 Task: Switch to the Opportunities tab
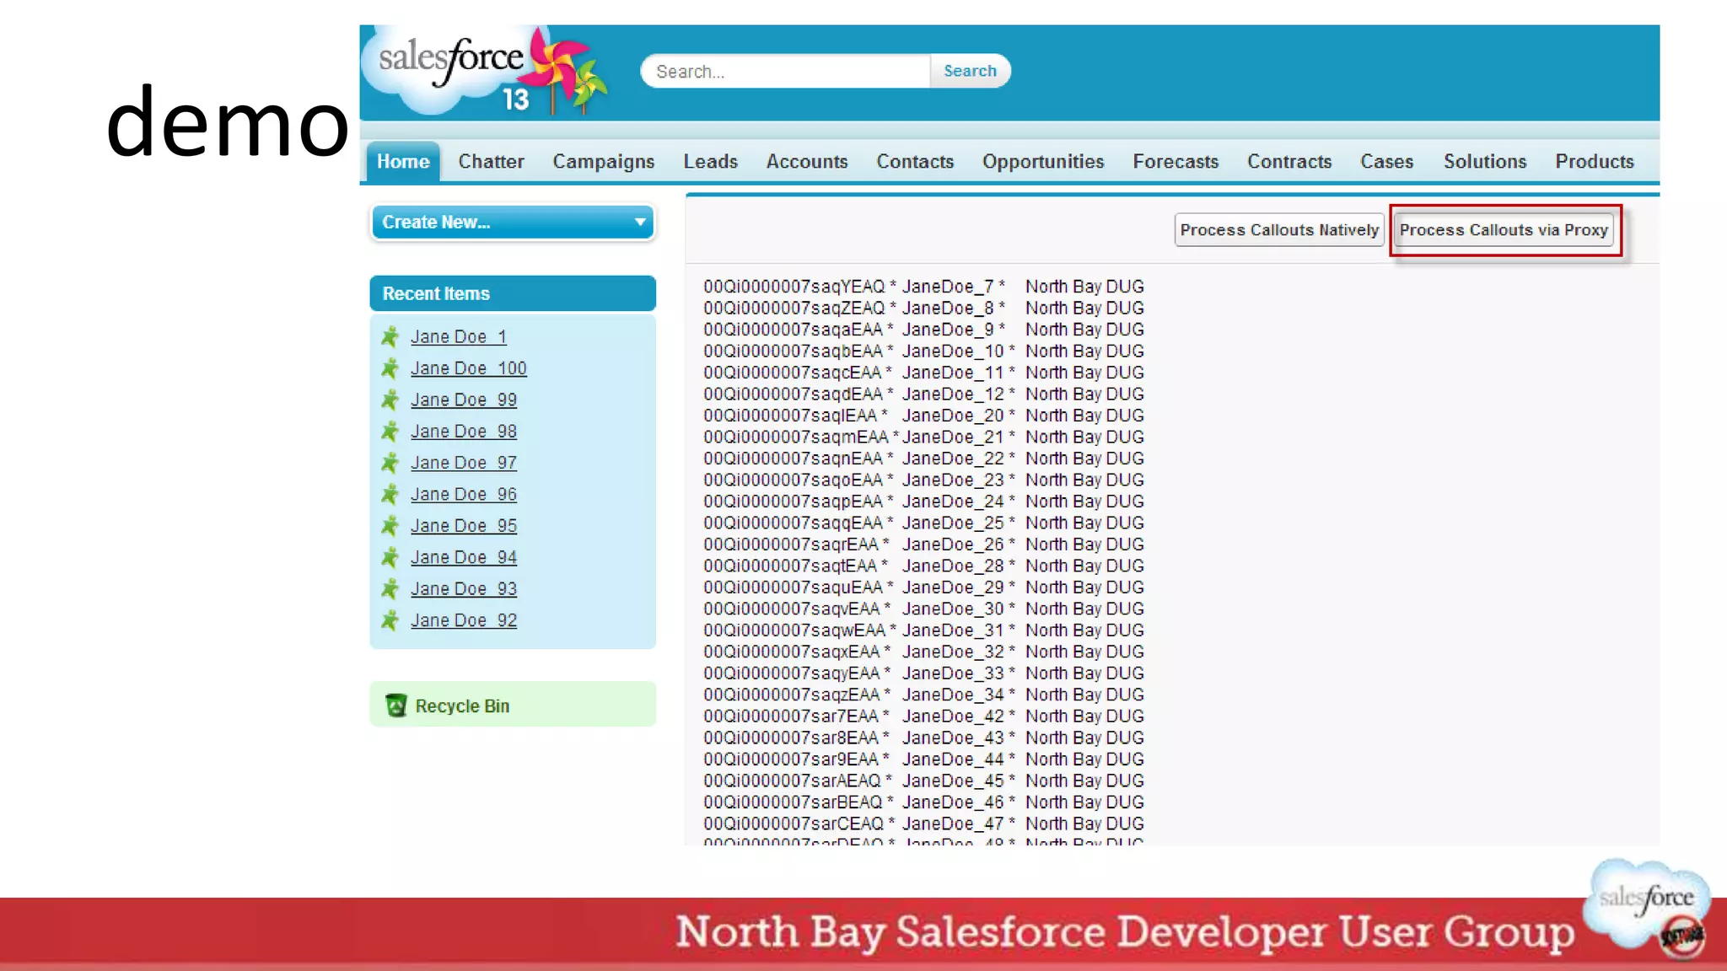tap(1042, 162)
